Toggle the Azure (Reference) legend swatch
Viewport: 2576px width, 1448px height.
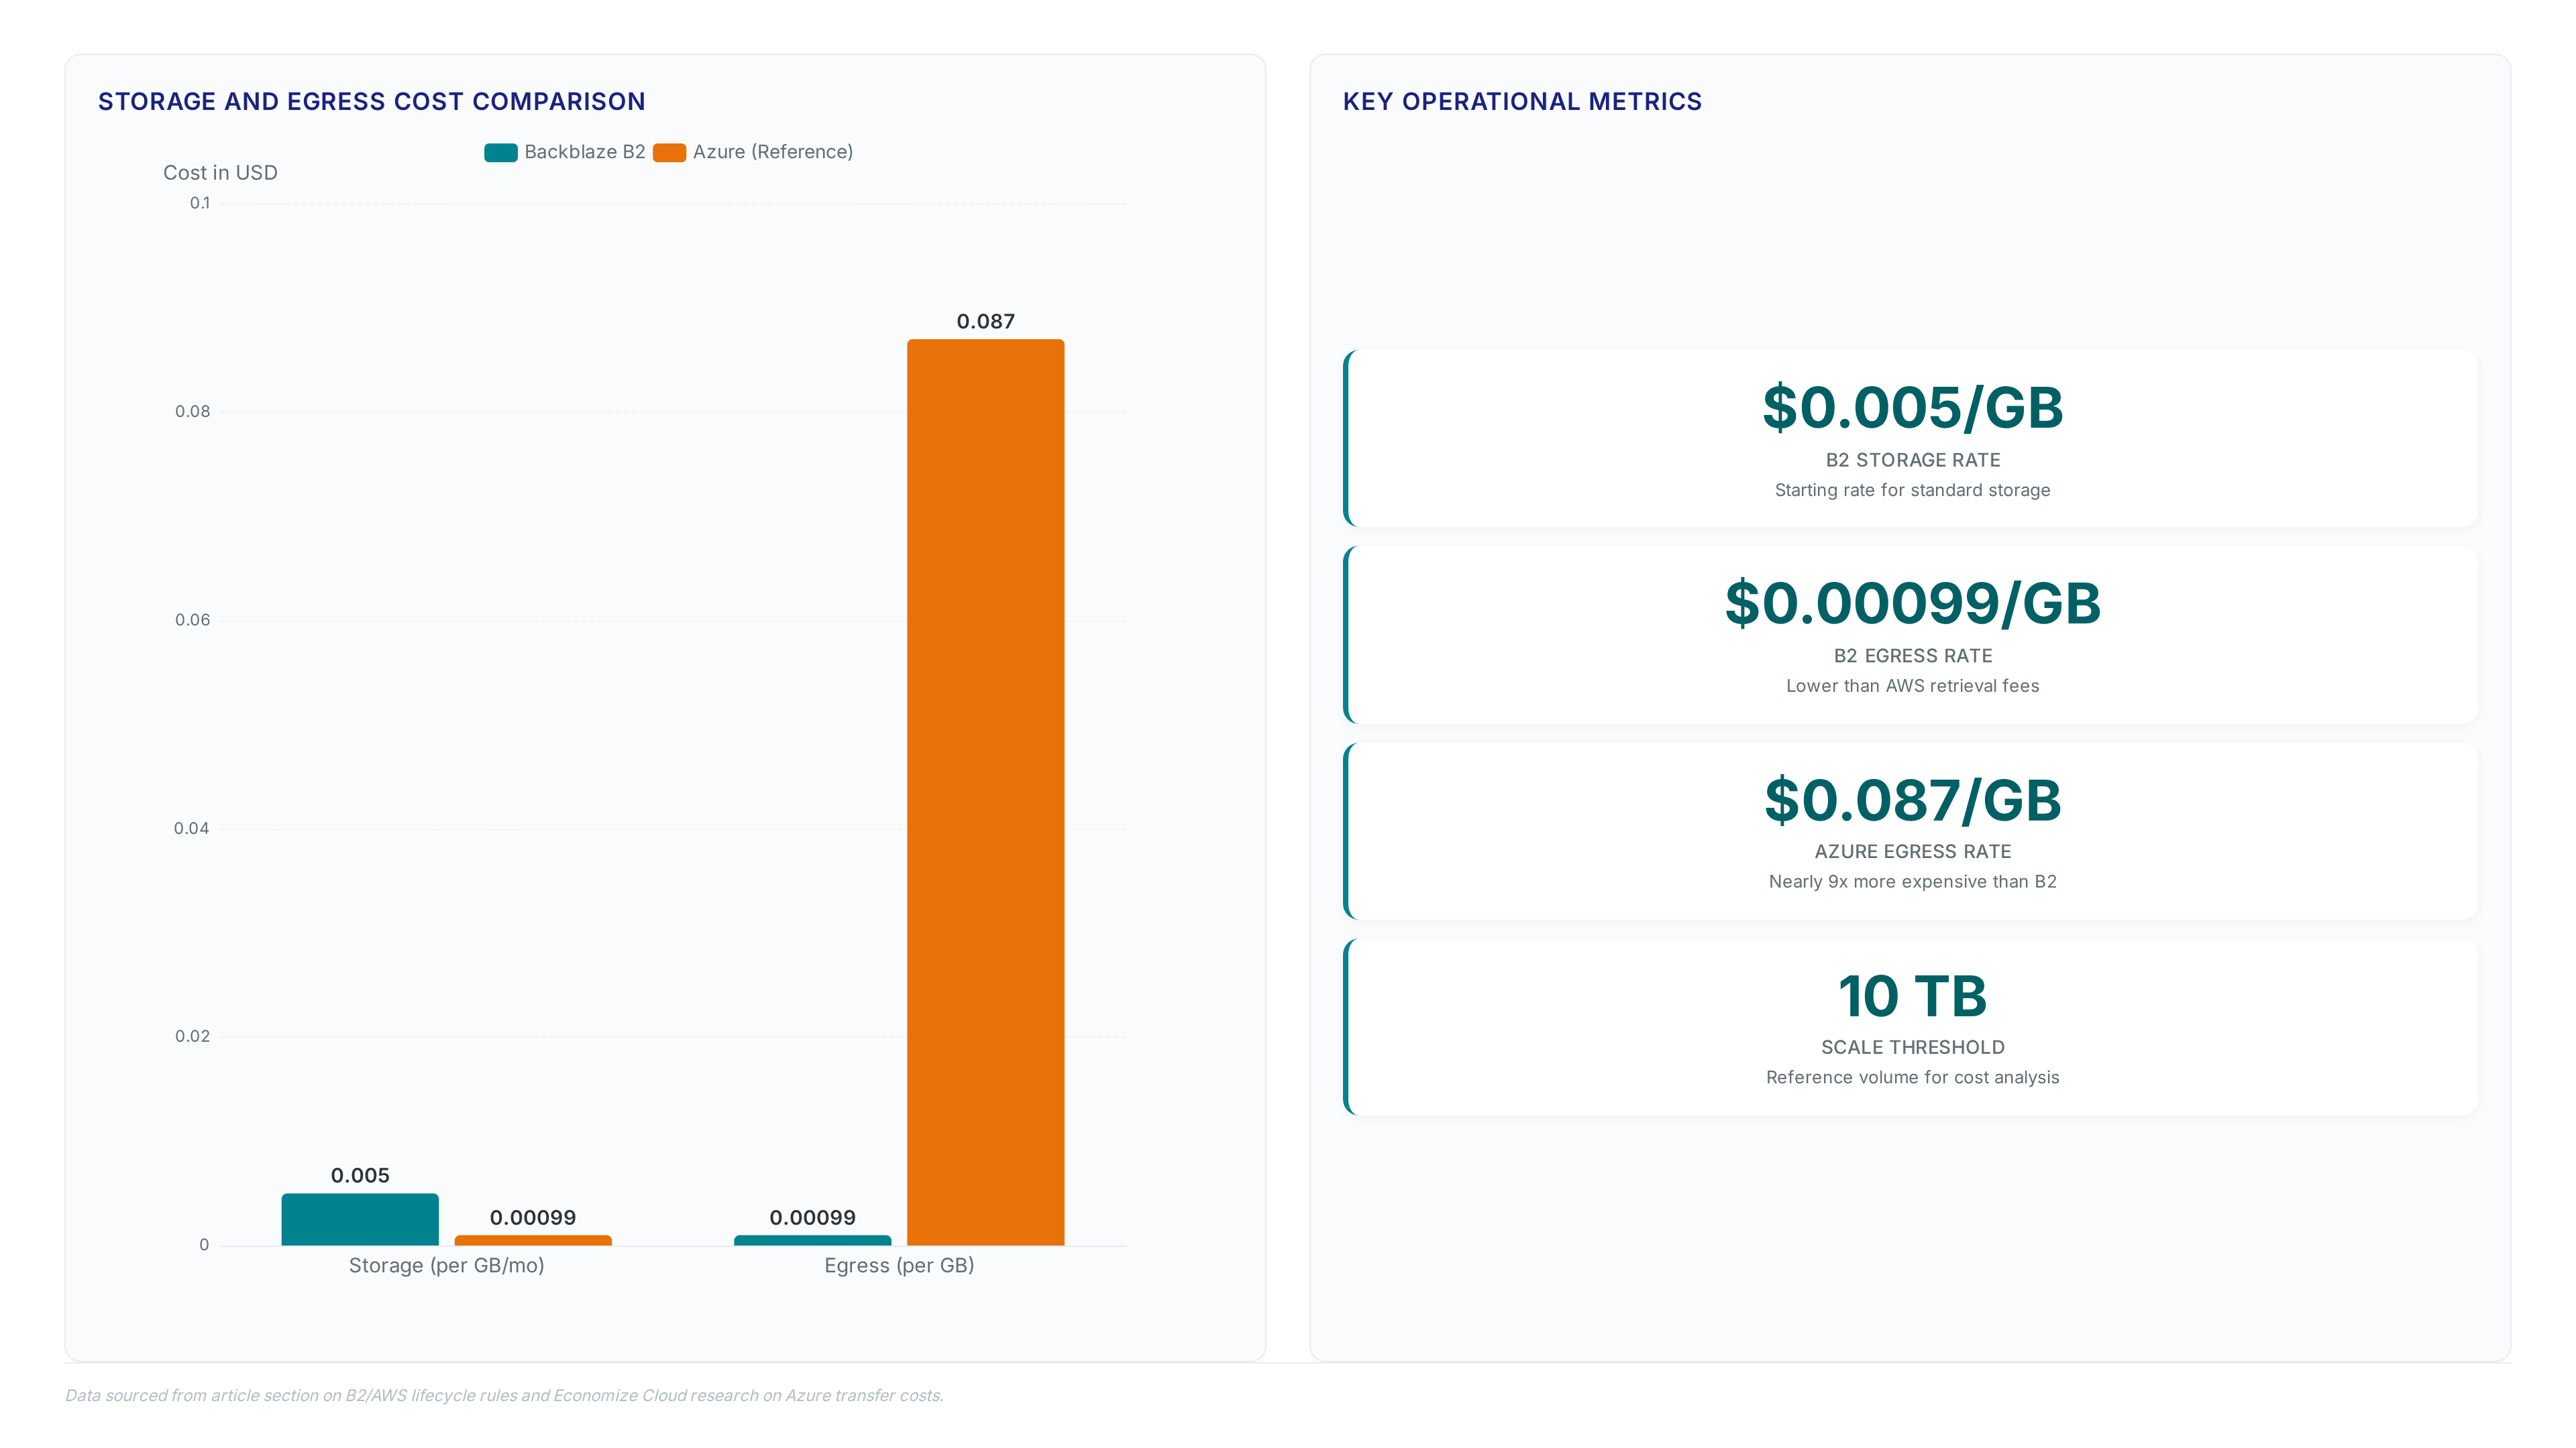[669, 152]
